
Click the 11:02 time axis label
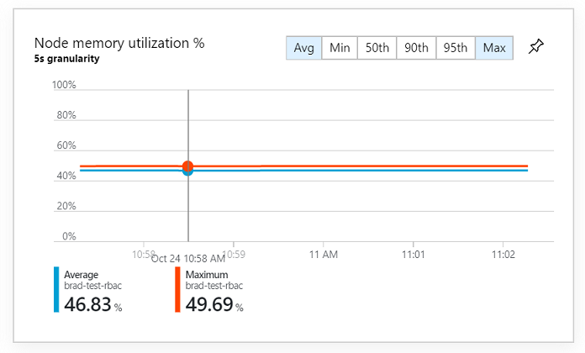(503, 253)
